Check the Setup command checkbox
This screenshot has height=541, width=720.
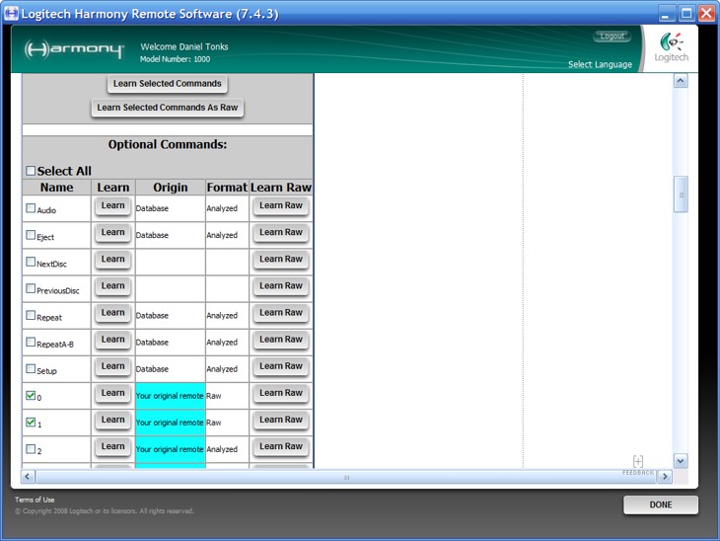(31, 368)
